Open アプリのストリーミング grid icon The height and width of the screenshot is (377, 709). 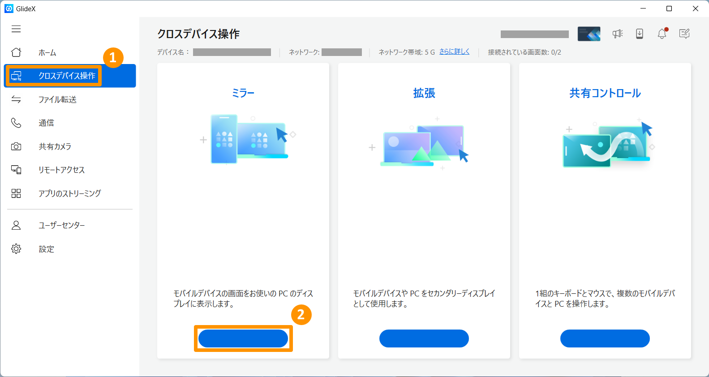click(x=16, y=193)
